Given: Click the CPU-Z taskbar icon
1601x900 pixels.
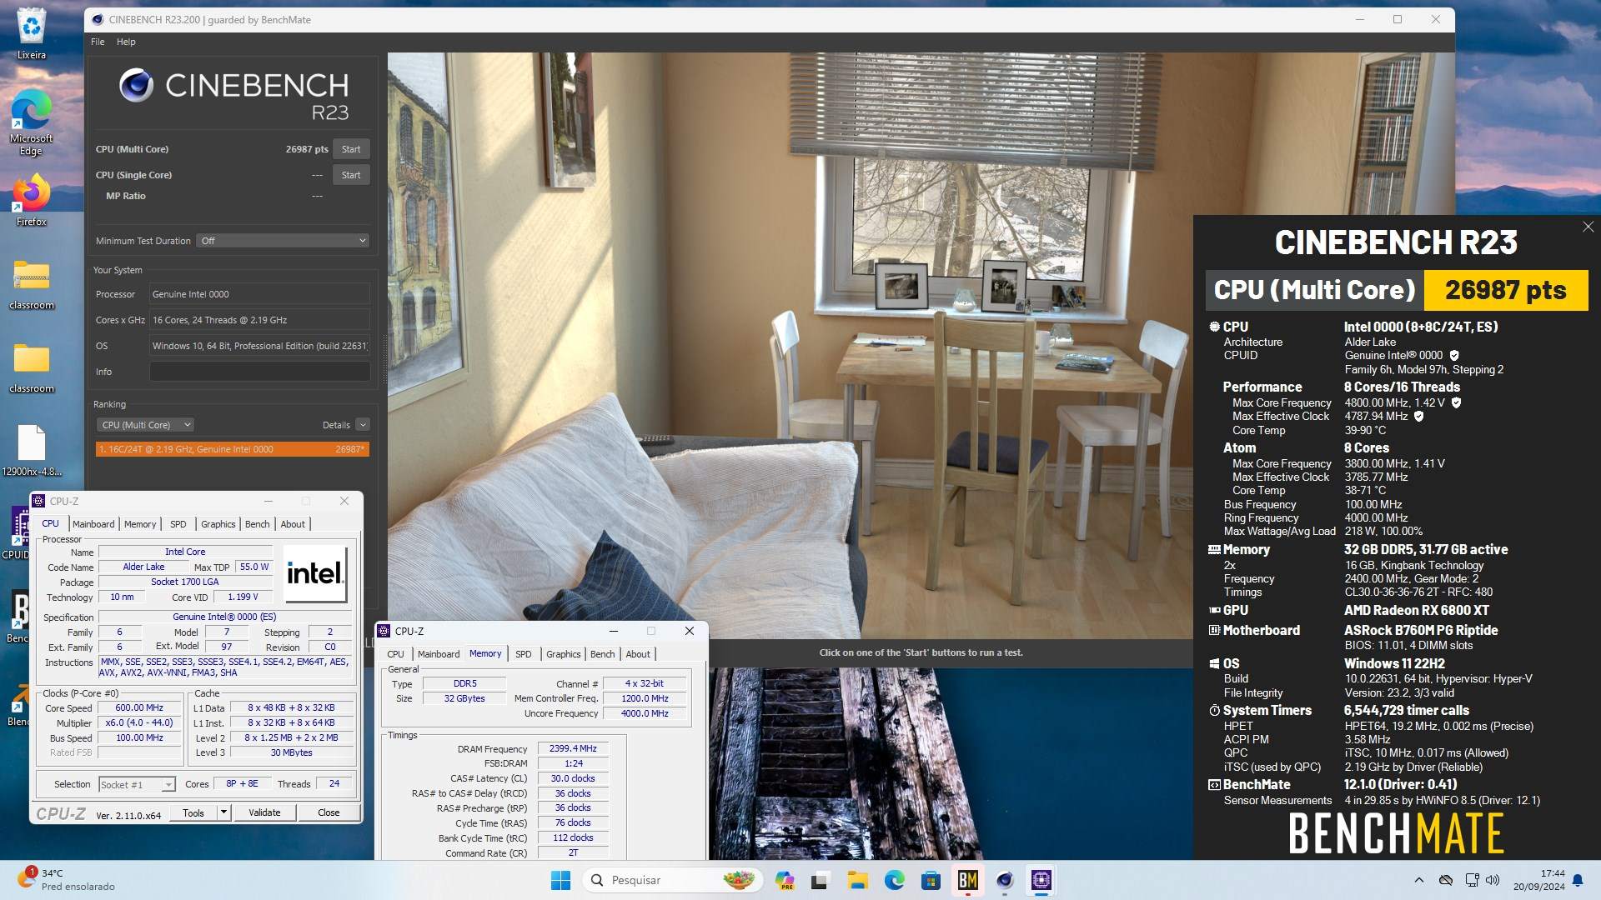Looking at the screenshot, I should [1041, 880].
